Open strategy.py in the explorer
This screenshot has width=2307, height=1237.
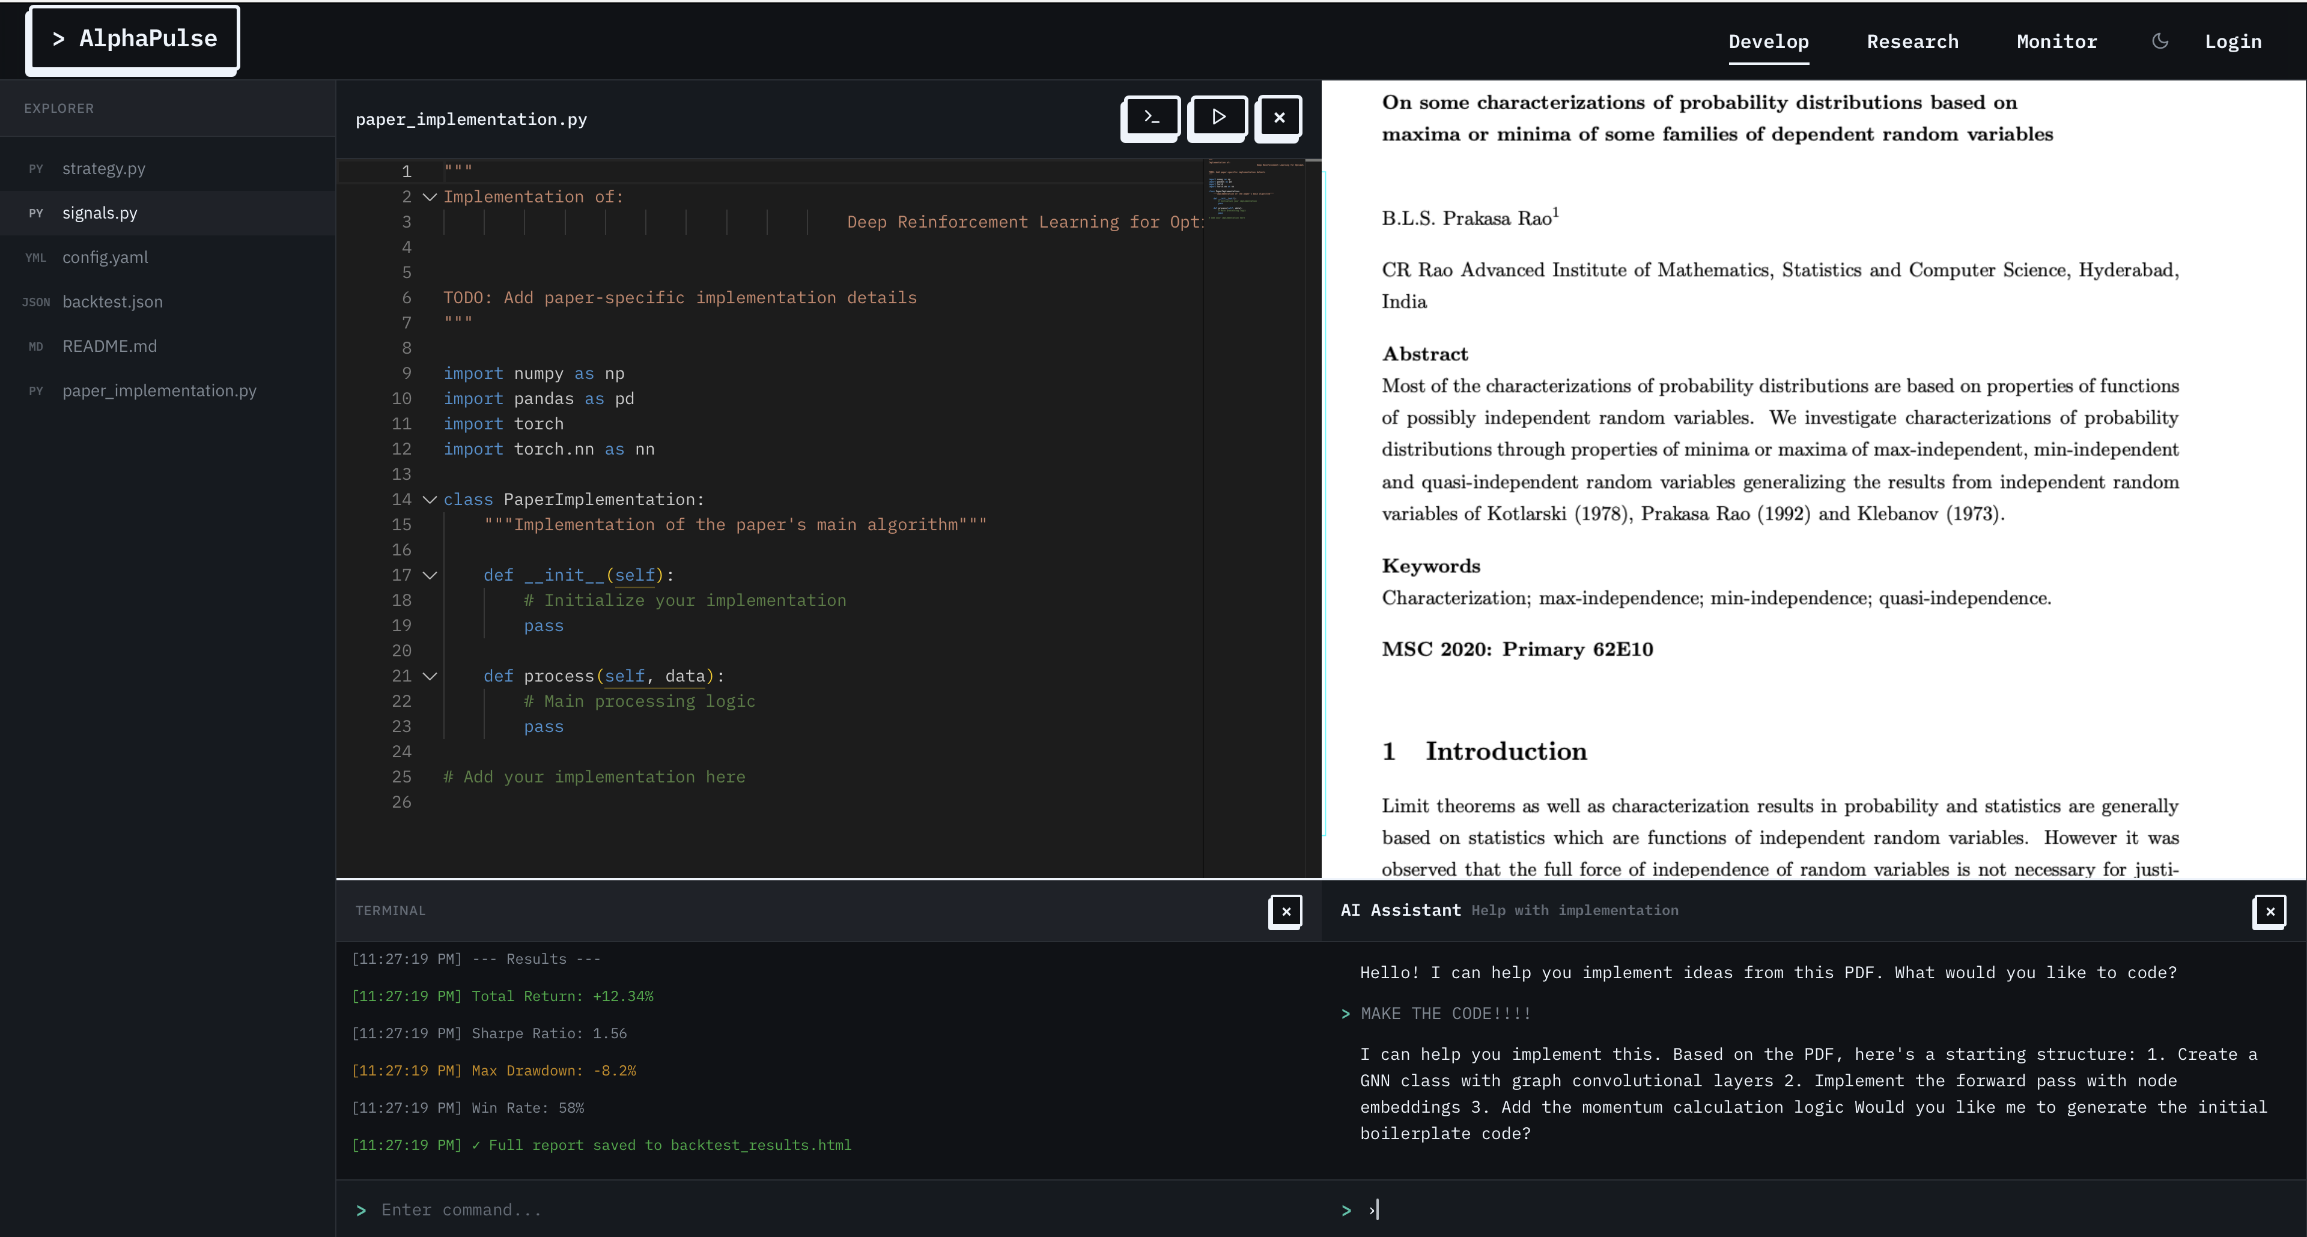point(168,168)
